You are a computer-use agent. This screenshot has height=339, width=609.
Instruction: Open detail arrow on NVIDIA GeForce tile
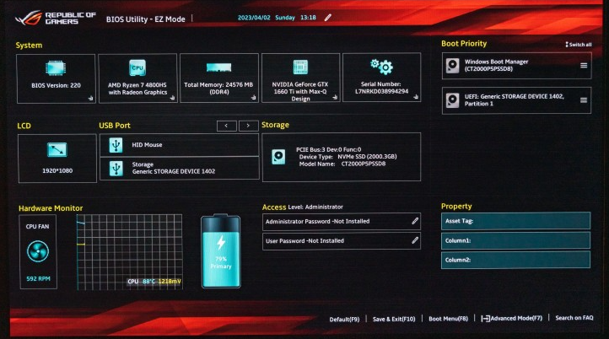pos(335,97)
